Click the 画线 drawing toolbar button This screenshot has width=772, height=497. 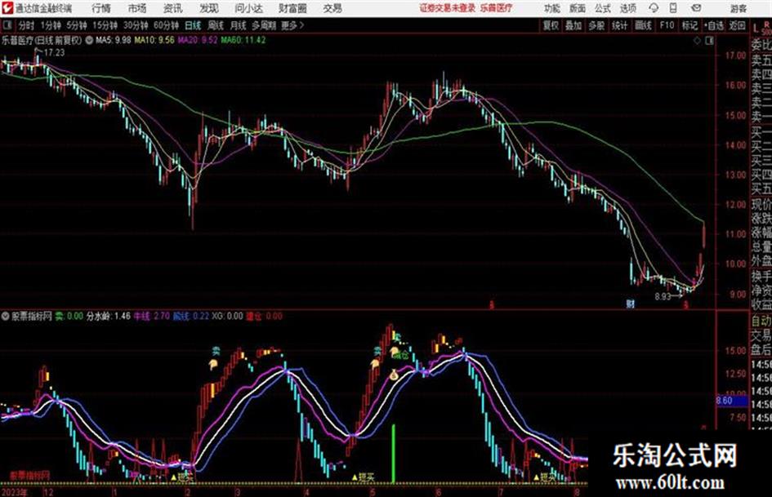coord(644,25)
